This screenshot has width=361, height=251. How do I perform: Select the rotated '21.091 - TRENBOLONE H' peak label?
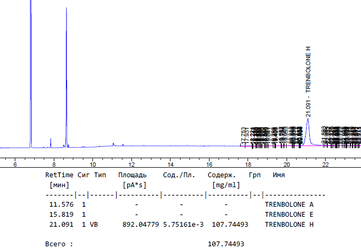[309, 81]
